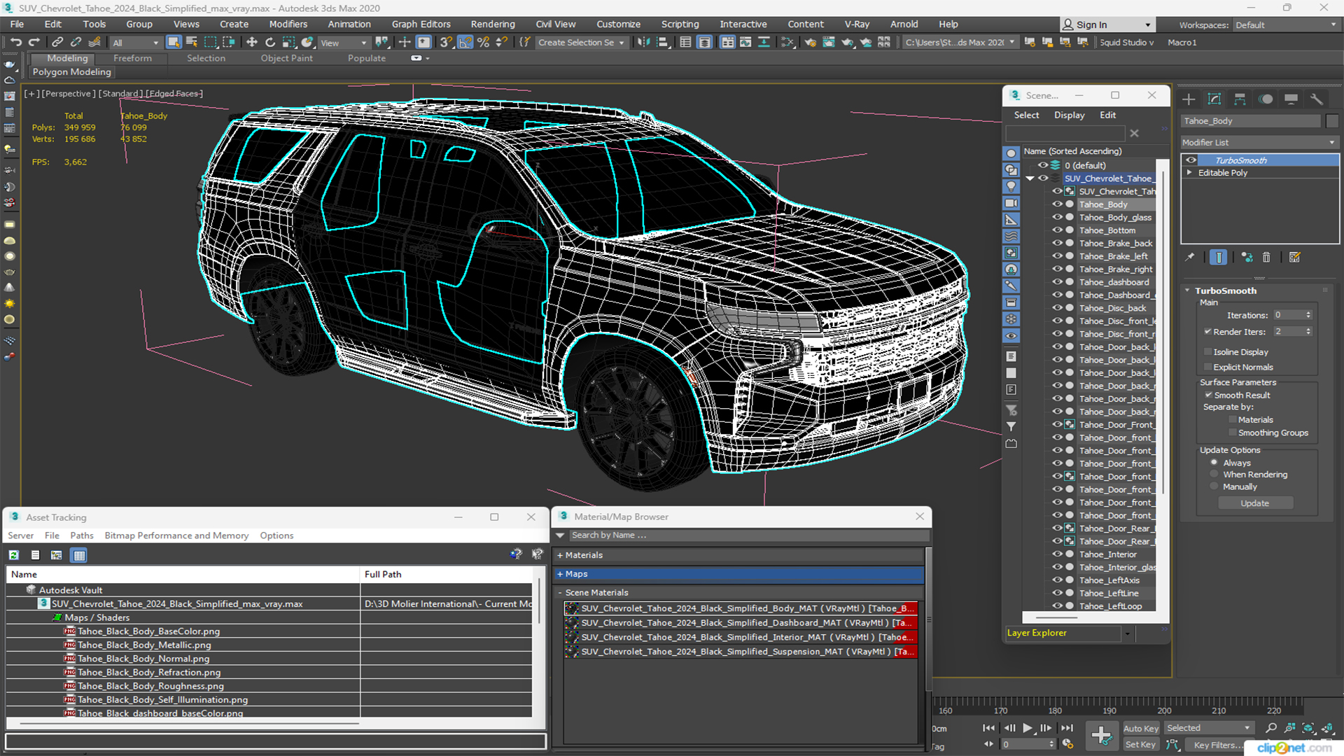1344x756 pixels.
Task: Toggle visibility eye of Tahoe_Bottom
Action: pyautogui.click(x=1058, y=230)
